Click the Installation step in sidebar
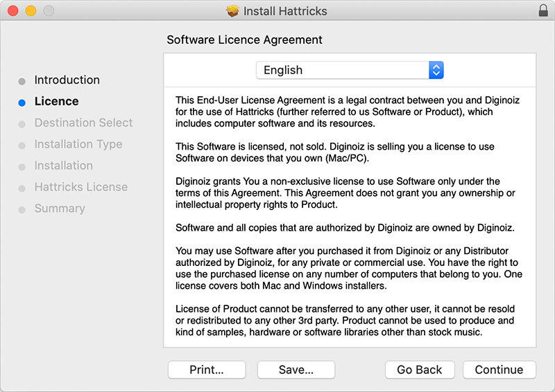Screen dimensions: 555x392 [63, 166]
